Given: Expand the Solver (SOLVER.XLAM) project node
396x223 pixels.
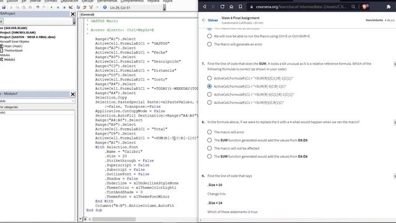Looking at the screenshot, I should [14, 28].
